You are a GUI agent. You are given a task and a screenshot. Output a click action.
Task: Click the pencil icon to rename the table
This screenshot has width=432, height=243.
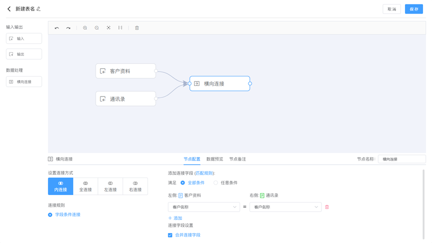[38, 9]
